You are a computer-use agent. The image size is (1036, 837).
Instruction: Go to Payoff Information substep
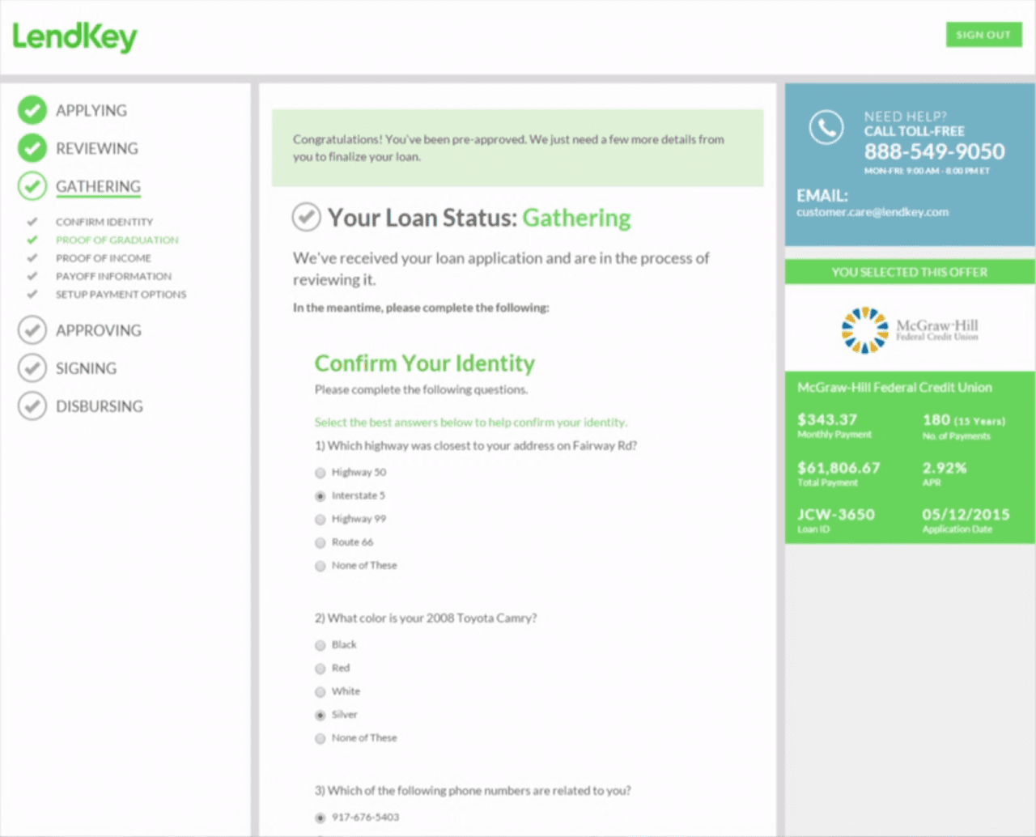tap(113, 277)
